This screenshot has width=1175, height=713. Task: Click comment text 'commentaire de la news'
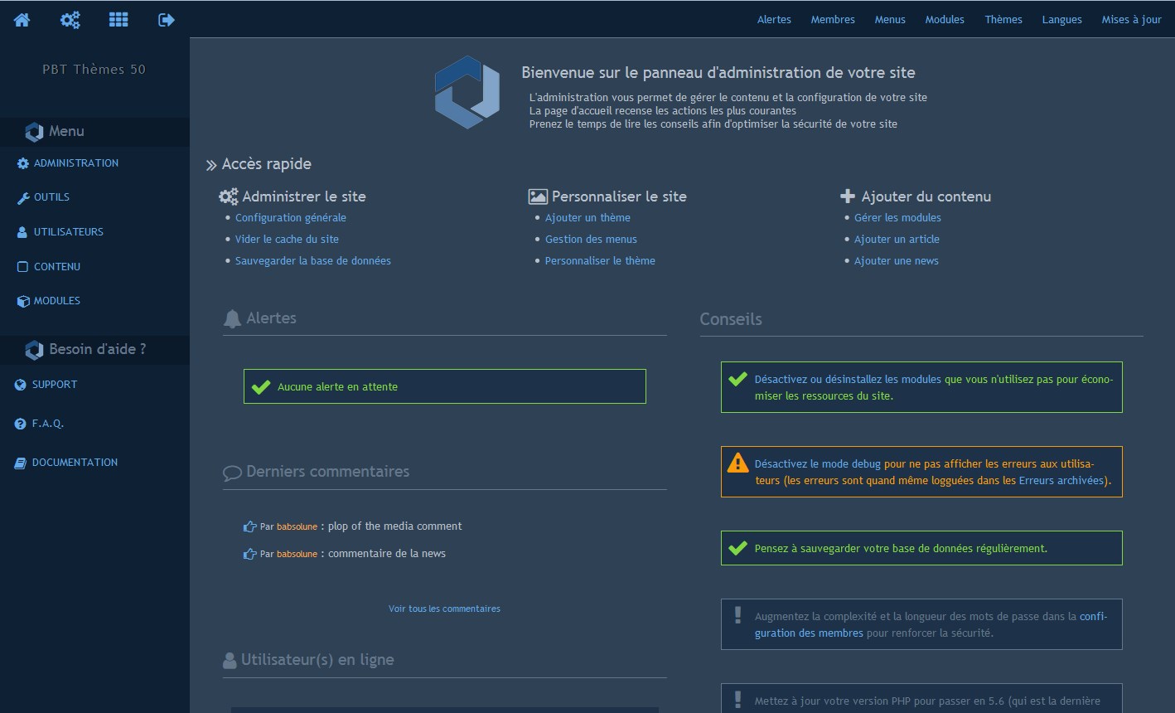point(387,554)
